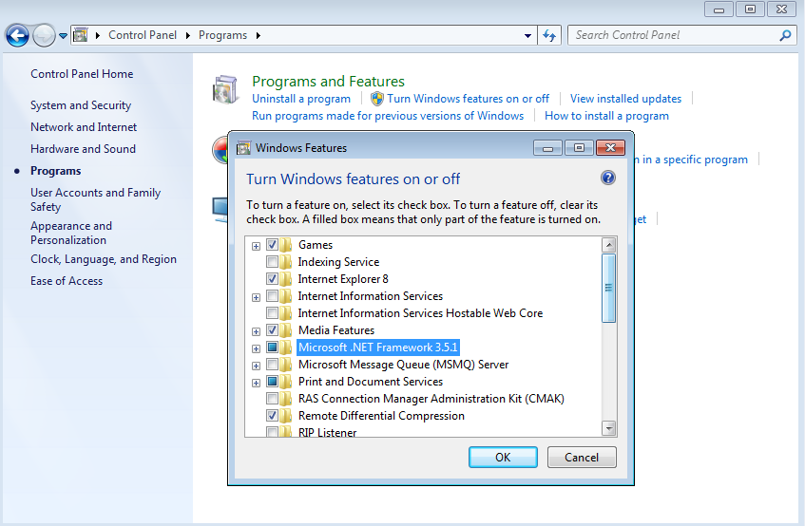Click feature list scroll up arrow
805x526 pixels.
pos(609,245)
